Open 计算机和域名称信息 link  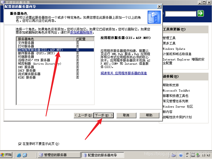click(177, 54)
